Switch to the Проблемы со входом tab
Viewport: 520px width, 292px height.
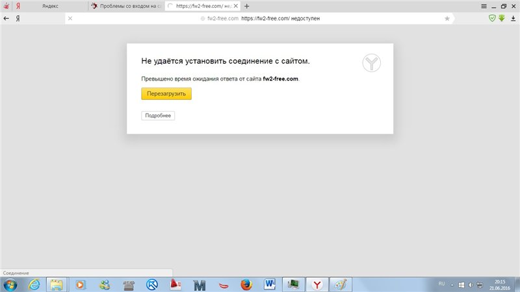click(x=126, y=6)
